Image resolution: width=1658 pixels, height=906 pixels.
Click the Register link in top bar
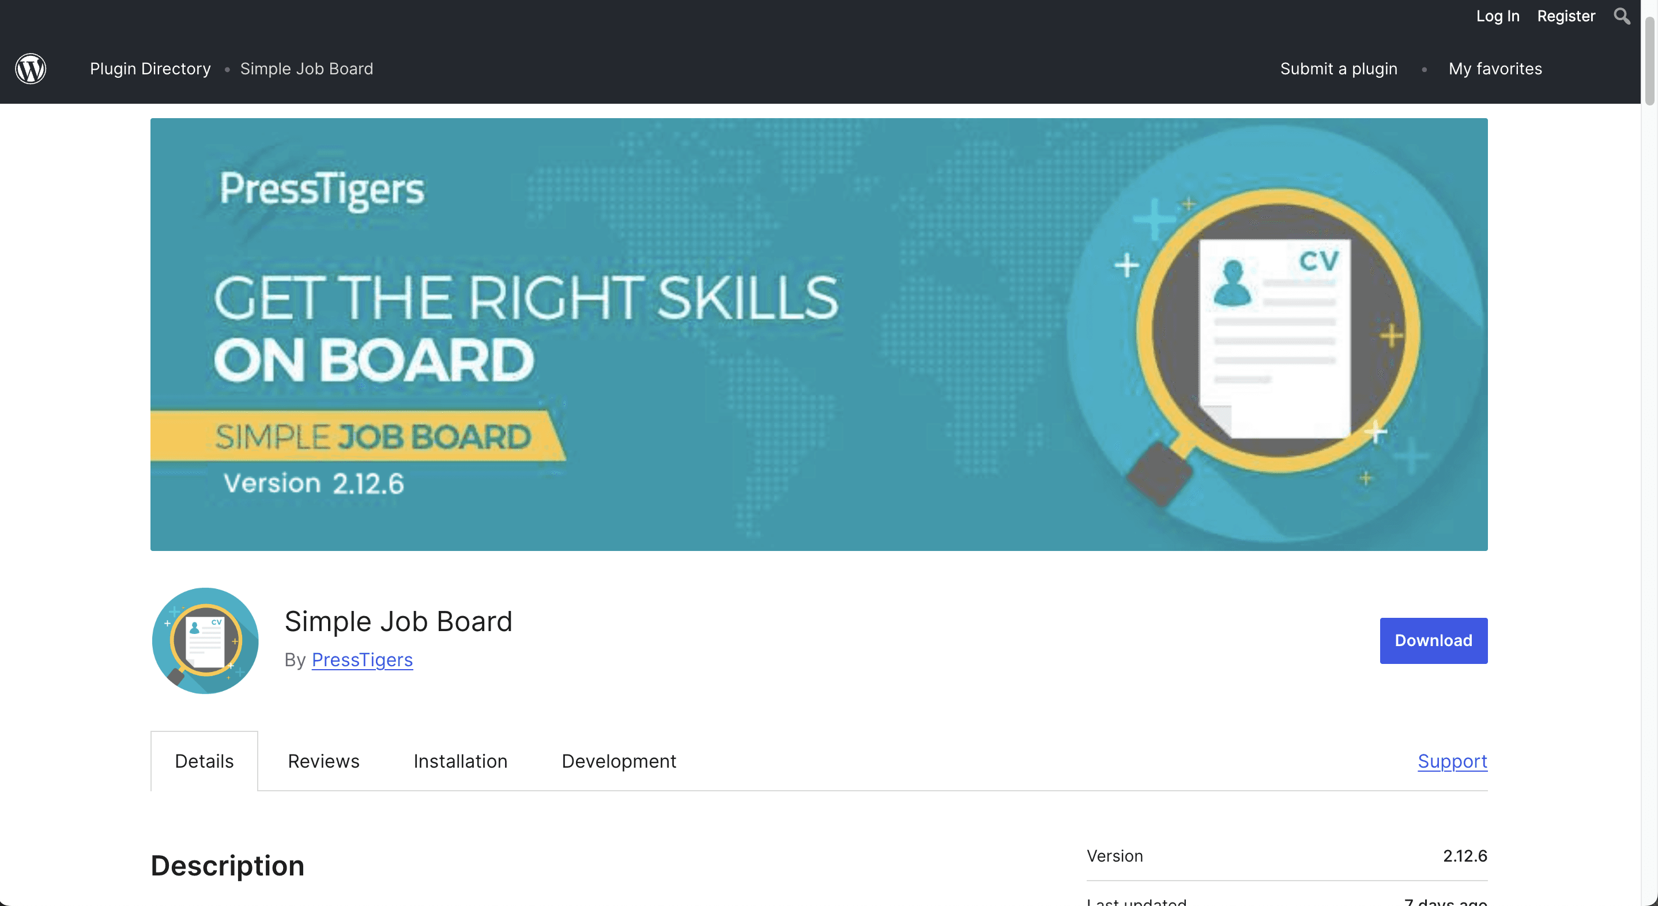click(1566, 14)
